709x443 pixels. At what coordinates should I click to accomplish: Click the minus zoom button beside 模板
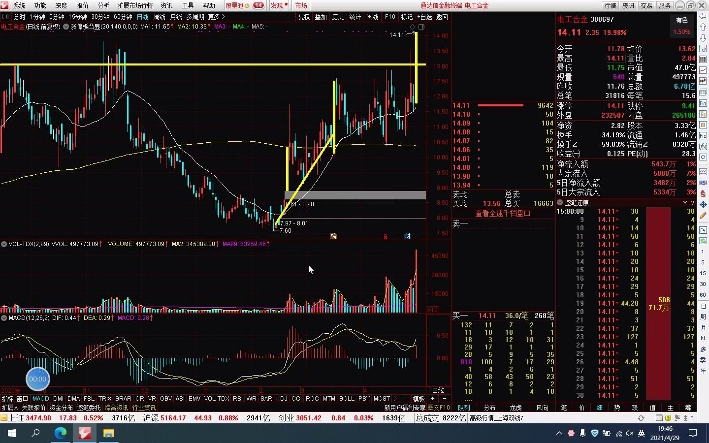(444, 399)
